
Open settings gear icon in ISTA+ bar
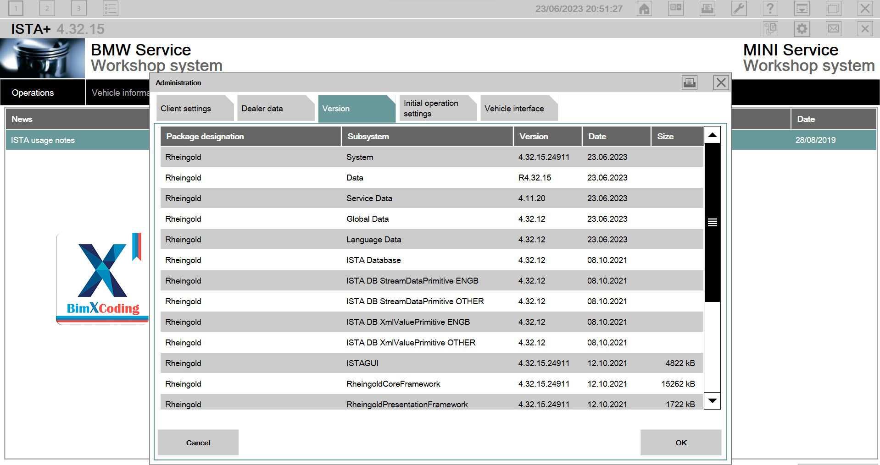(802, 29)
